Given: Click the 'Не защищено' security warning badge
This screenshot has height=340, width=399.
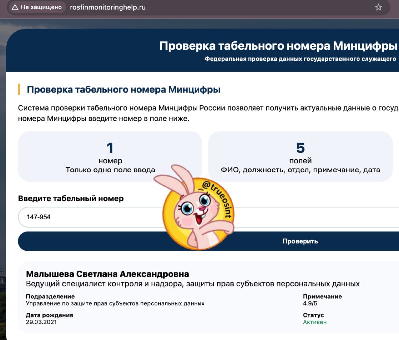Looking at the screenshot, I should tap(37, 7).
